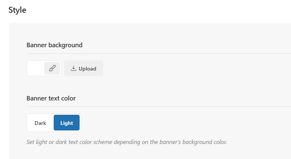This screenshot has width=291, height=159.
Task: Click divider line under Banner text color heading
Action: [x=150, y=106]
